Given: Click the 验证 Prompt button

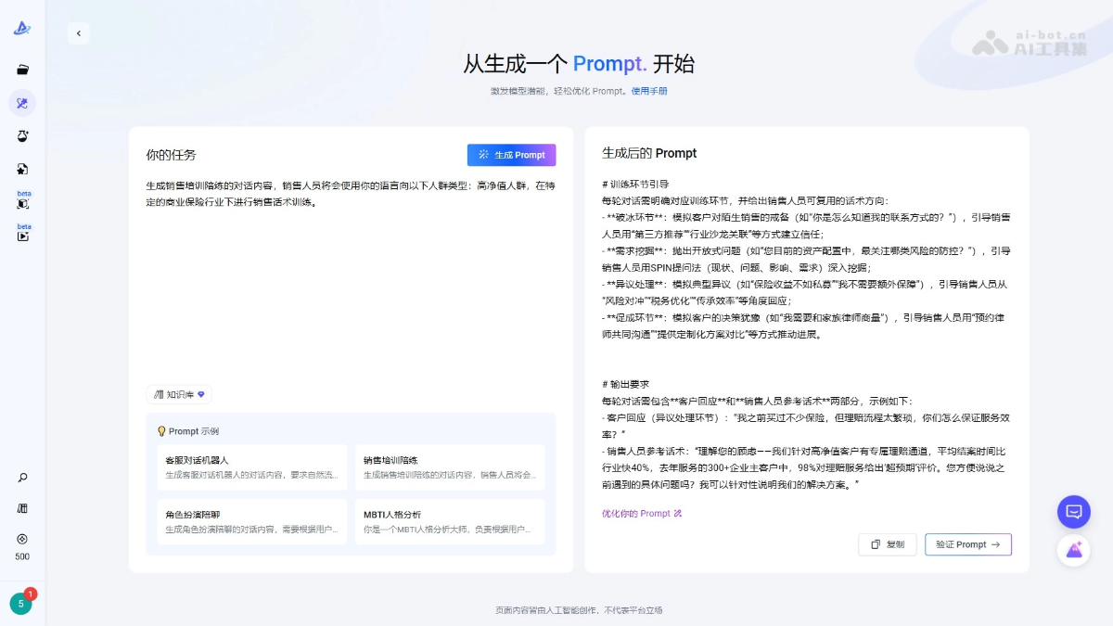Looking at the screenshot, I should (967, 544).
